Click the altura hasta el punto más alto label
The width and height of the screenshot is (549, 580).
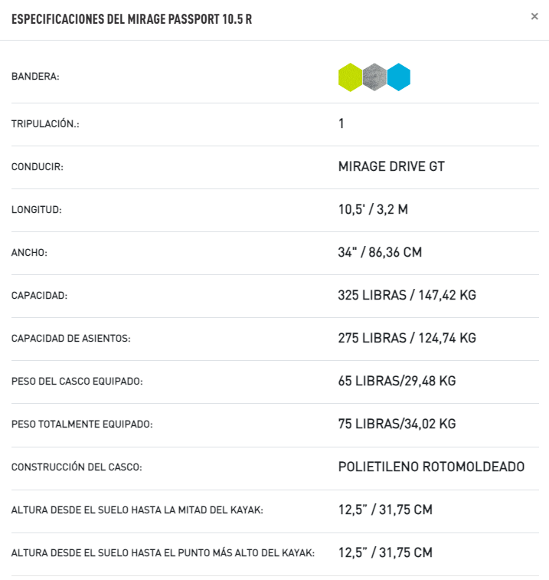[x=162, y=553]
